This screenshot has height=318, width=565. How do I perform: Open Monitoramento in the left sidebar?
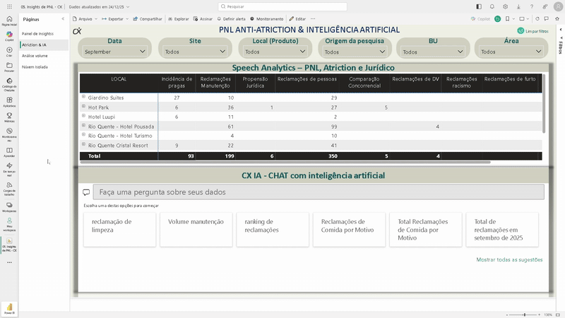pyautogui.click(x=9, y=134)
